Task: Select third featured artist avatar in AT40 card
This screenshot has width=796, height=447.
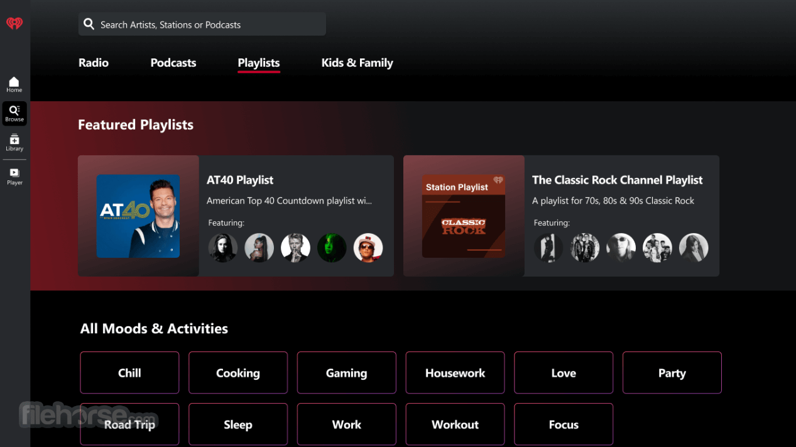Action: (x=295, y=248)
